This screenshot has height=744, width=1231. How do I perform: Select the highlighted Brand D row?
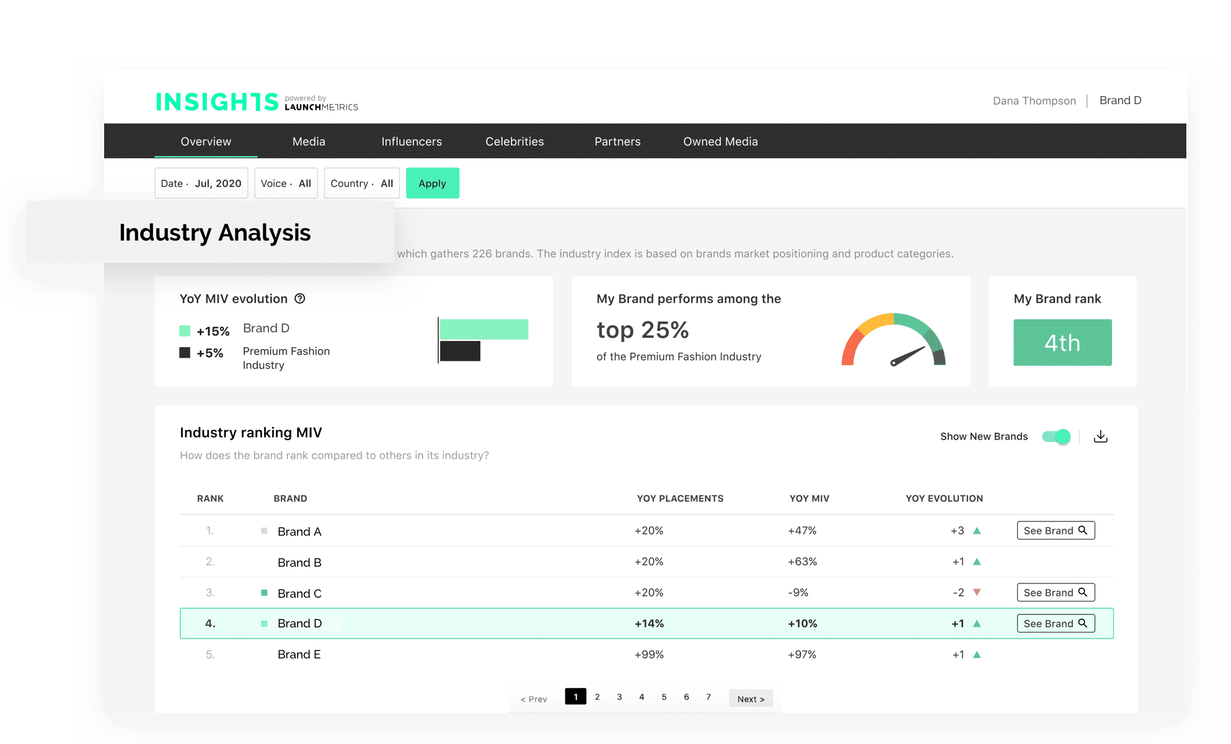[x=558, y=623]
